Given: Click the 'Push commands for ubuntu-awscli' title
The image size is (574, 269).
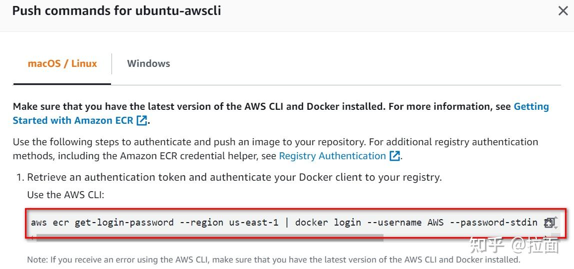Looking at the screenshot, I should (x=116, y=10).
